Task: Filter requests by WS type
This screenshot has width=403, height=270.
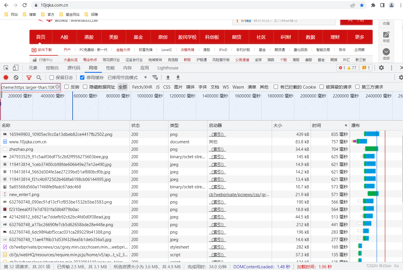Action: click(x=226, y=87)
